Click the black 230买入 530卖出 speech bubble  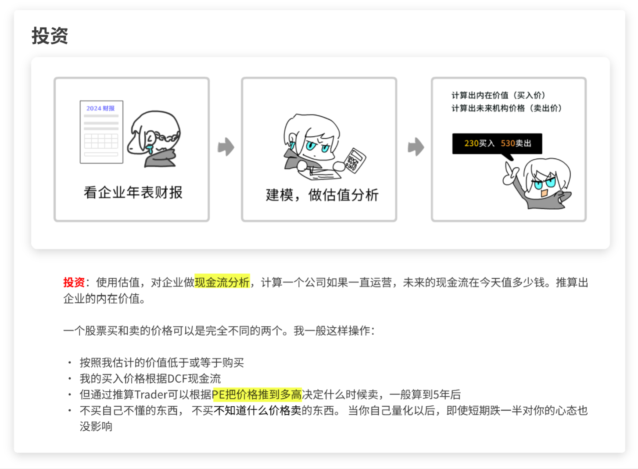(x=497, y=143)
